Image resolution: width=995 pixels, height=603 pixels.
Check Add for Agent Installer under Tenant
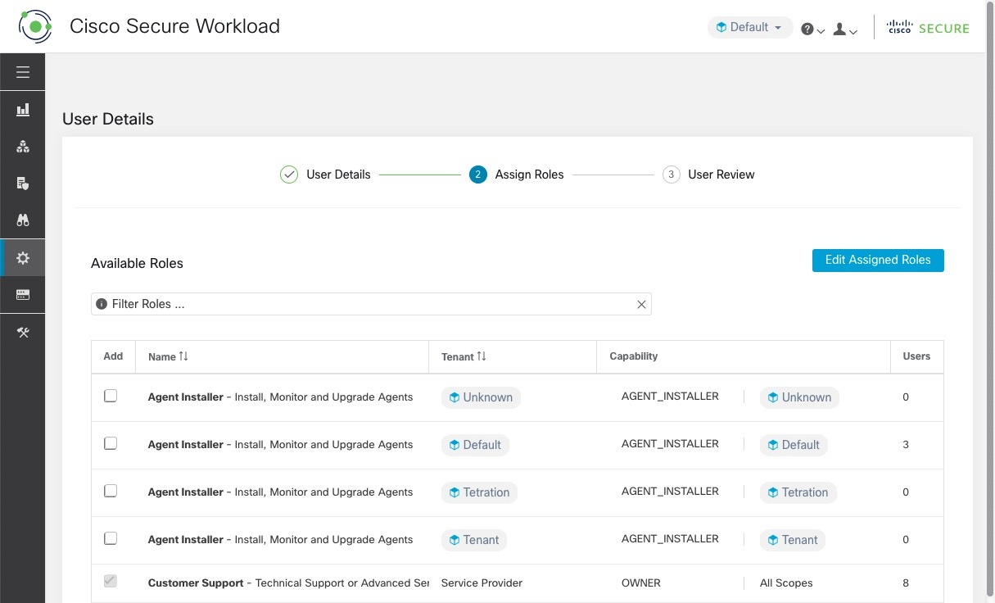[110, 538]
